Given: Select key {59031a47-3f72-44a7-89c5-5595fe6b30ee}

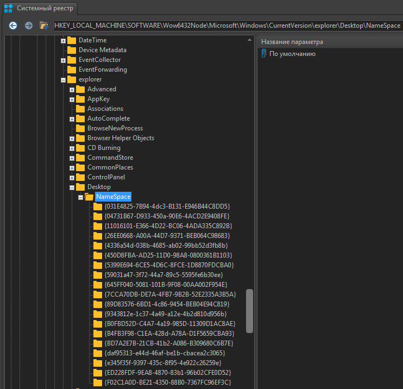Looking at the screenshot, I should click(163, 274).
